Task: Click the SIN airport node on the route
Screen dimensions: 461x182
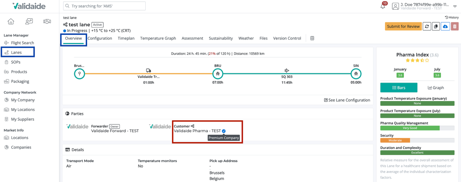Action: pyautogui.click(x=356, y=74)
